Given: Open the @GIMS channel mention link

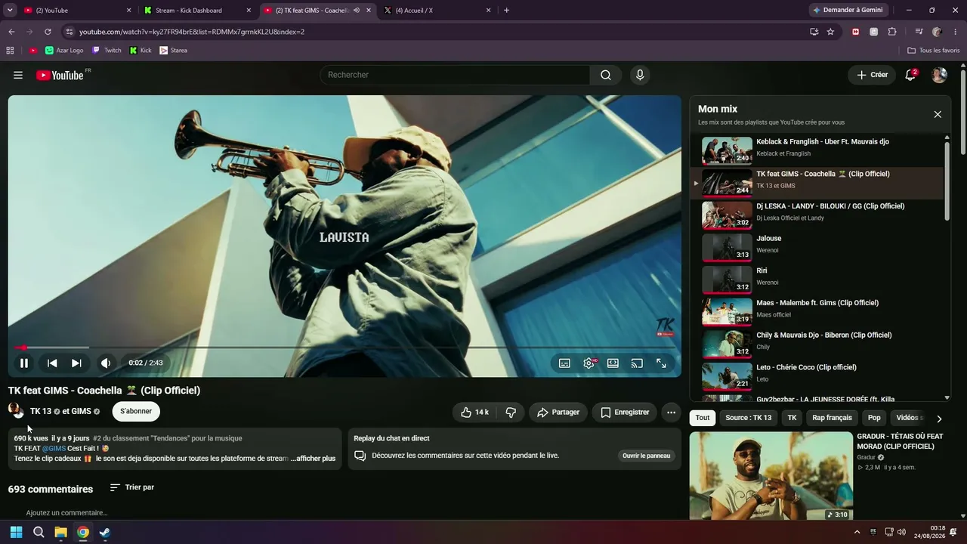Looking at the screenshot, I should [x=54, y=449].
